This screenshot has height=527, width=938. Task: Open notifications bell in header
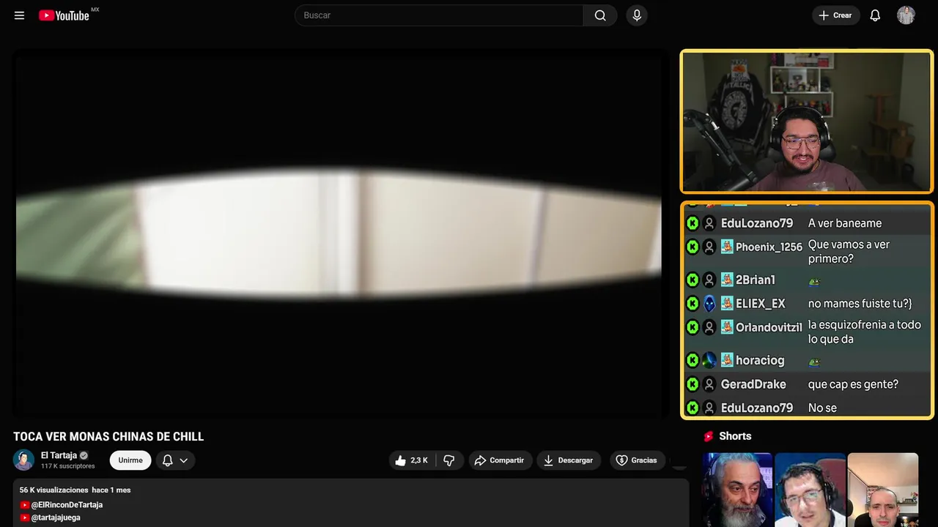tap(875, 15)
